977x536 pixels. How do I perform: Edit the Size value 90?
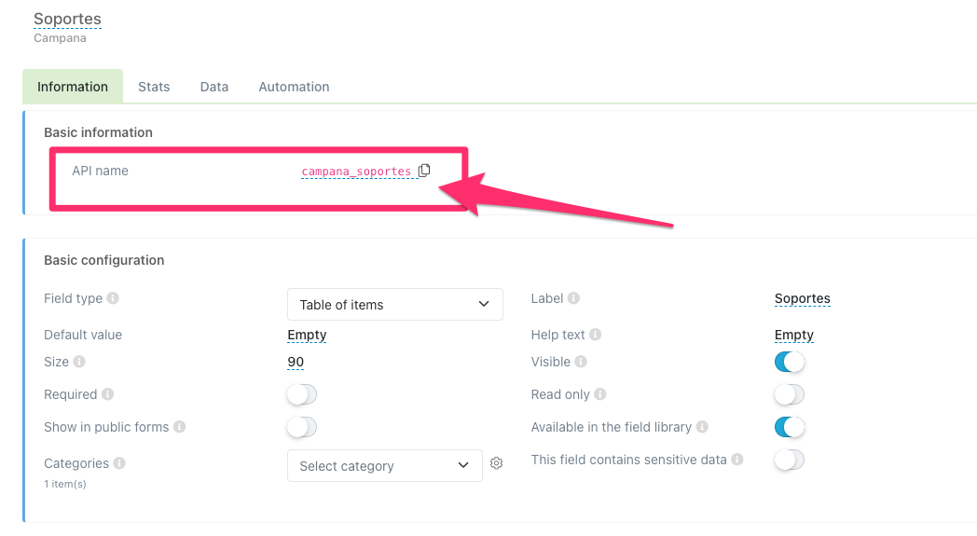296,362
